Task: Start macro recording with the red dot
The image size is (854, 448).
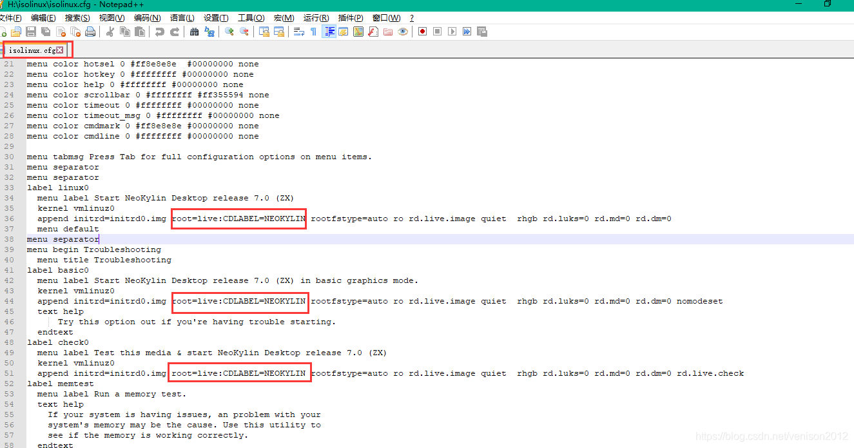Action: 423,32
